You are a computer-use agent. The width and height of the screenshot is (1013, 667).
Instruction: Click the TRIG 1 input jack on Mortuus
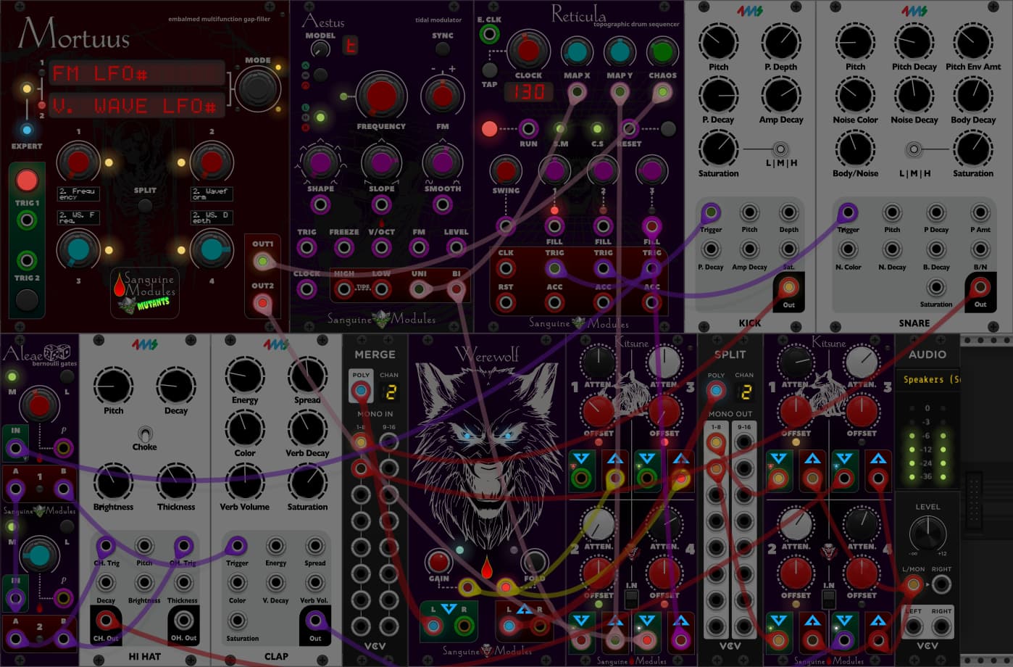[27, 220]
